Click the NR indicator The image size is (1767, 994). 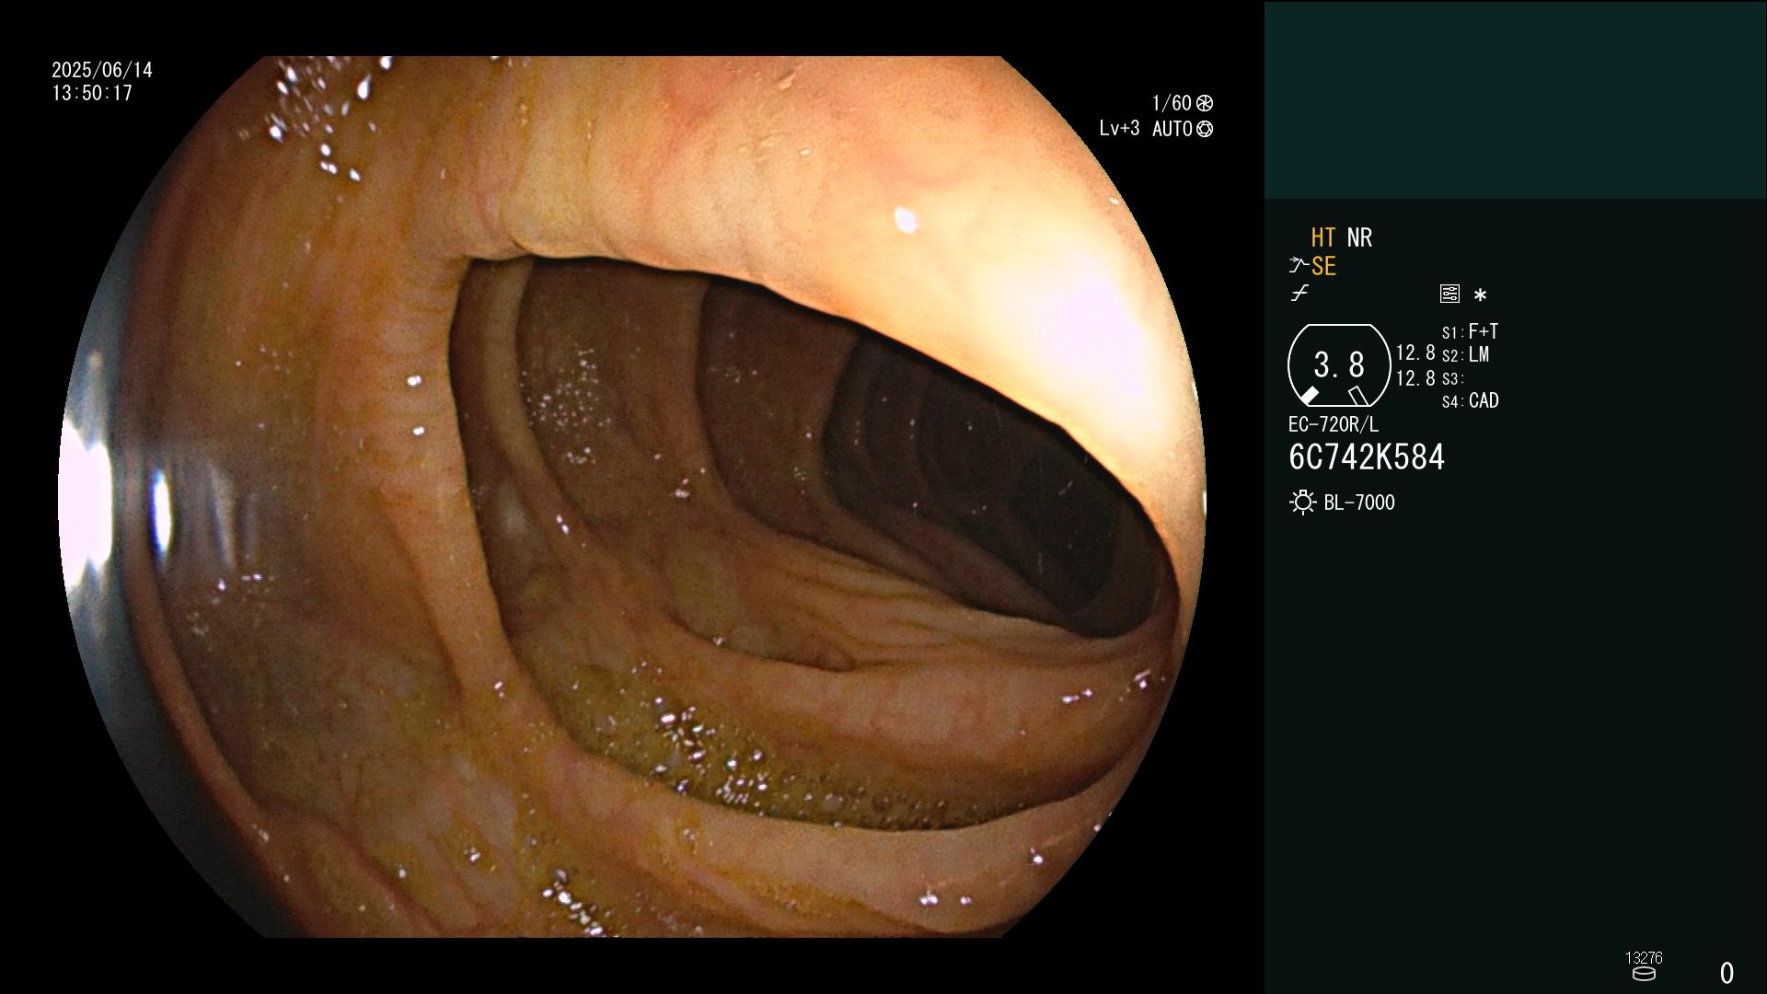point(1359,237)
